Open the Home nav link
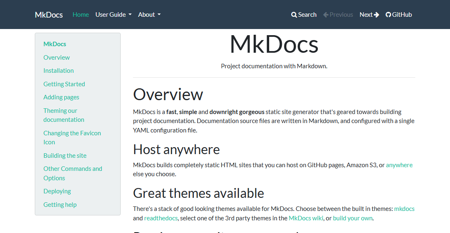Viewport: 450px width, 233px height. point(81,15)
